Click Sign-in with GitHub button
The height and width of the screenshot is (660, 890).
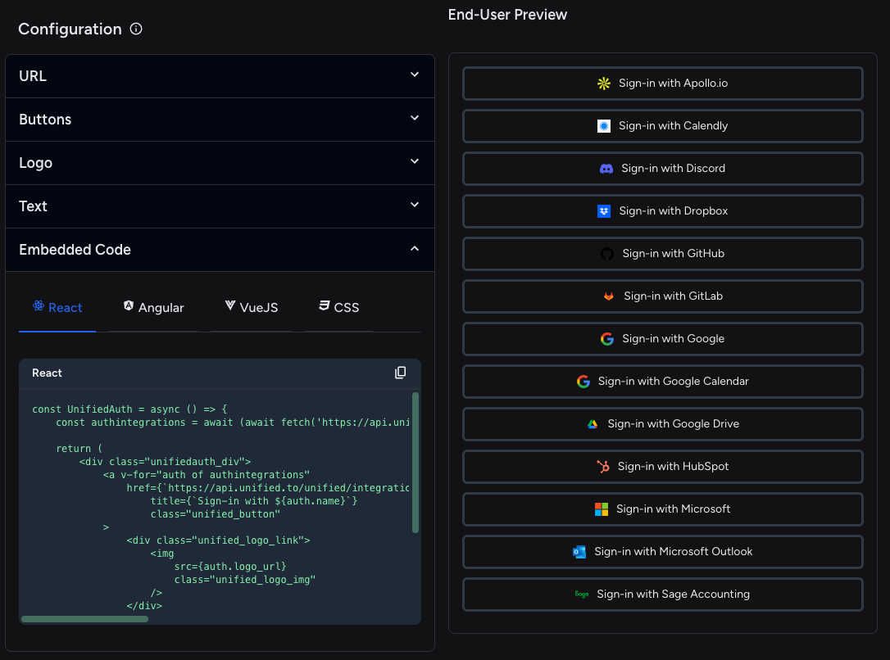(663, 254)
